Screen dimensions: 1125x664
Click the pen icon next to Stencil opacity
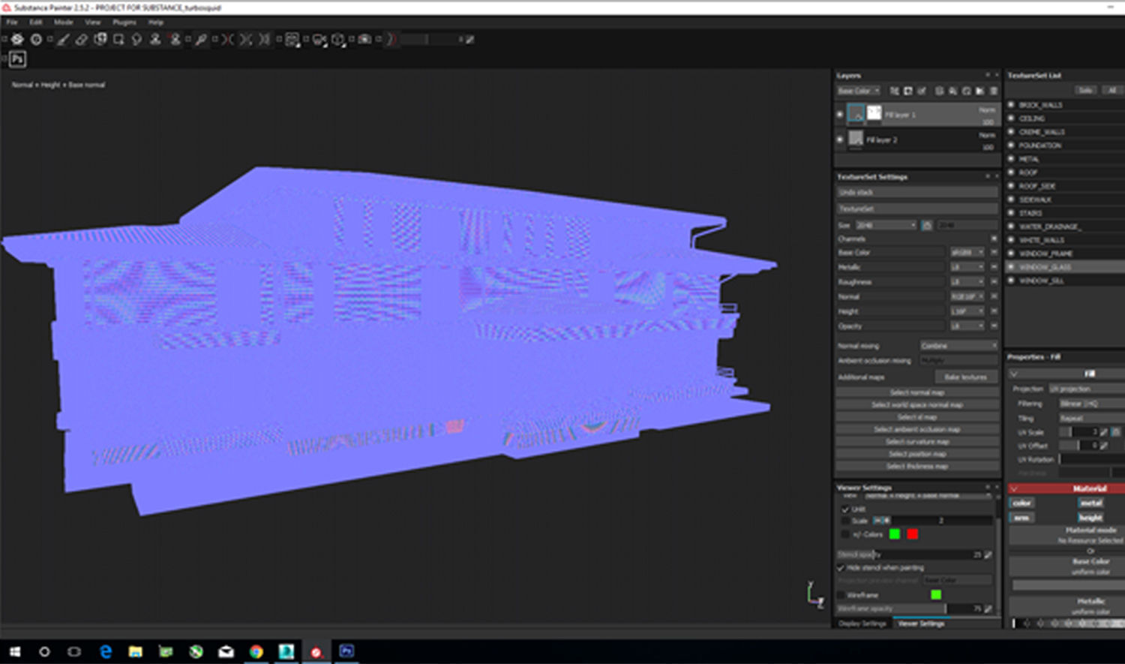[x=988, y=555]
